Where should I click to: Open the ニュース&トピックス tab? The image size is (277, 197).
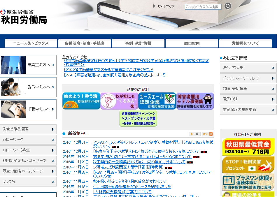[31, 43]
